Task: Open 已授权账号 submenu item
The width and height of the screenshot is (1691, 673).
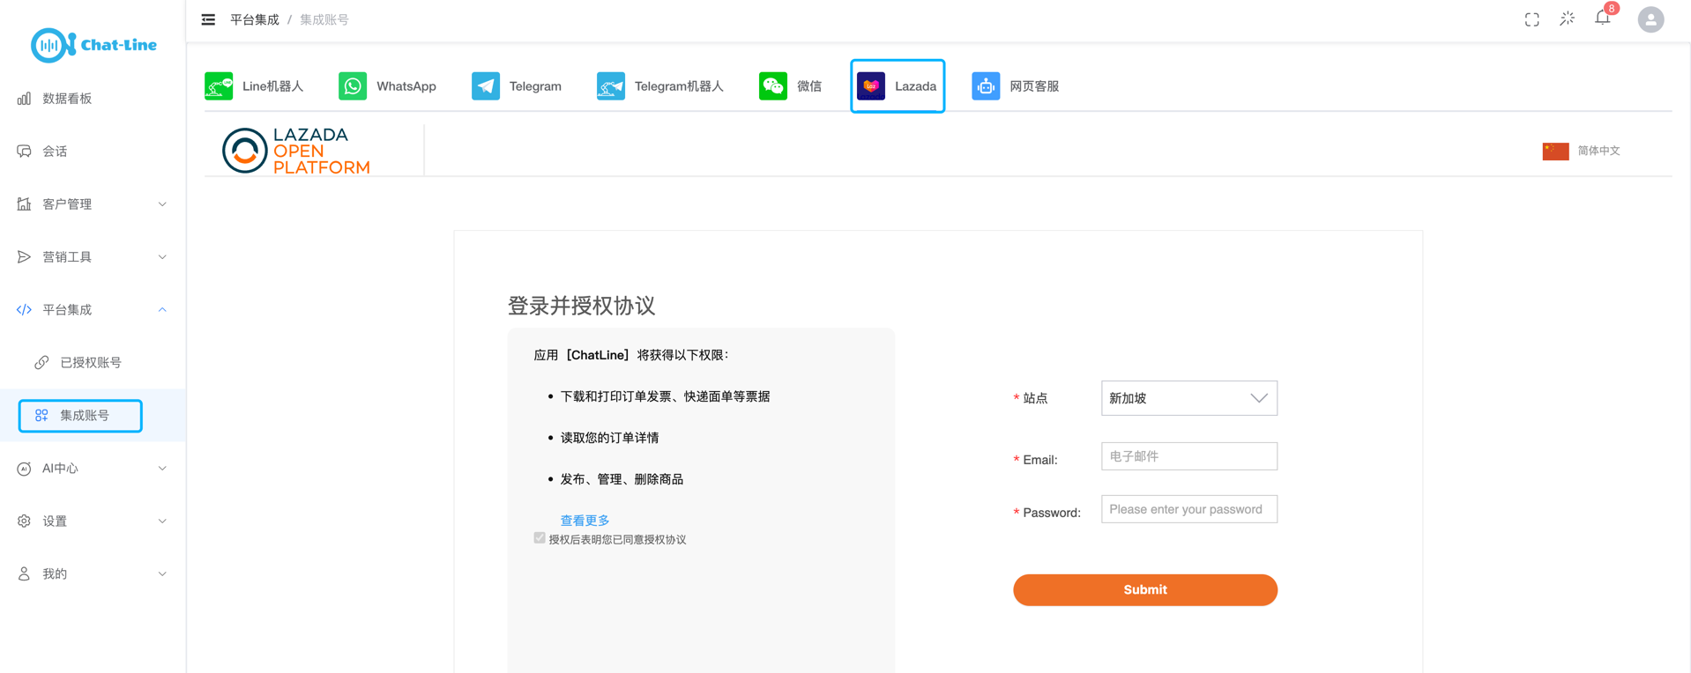Action: pos(93,363)
